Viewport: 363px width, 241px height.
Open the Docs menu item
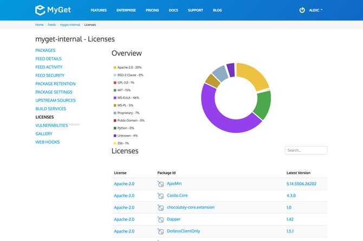click(173, 10)
